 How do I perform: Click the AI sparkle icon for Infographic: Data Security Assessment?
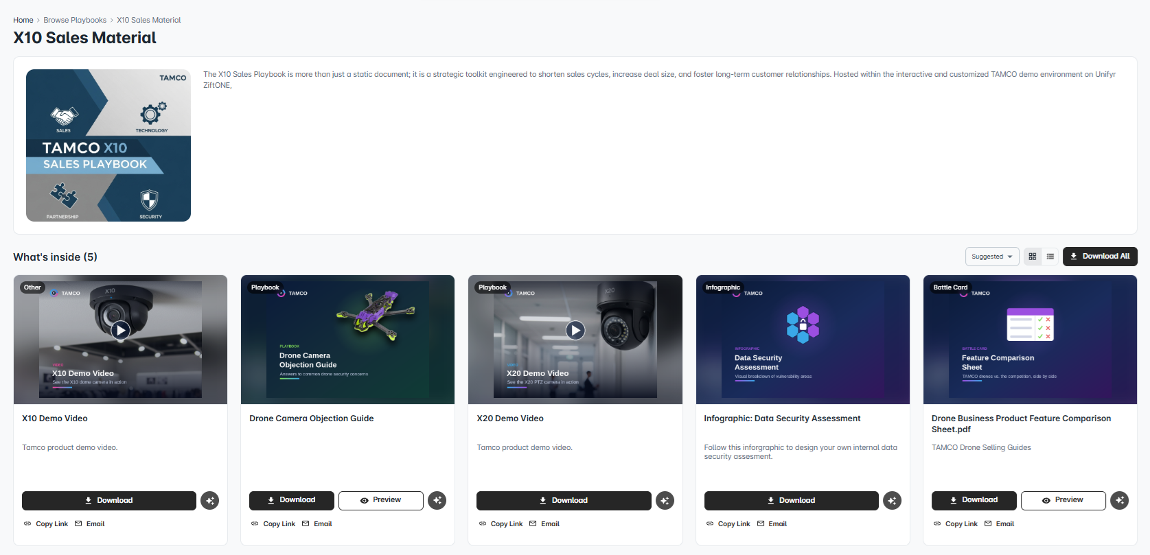point(892,501)
